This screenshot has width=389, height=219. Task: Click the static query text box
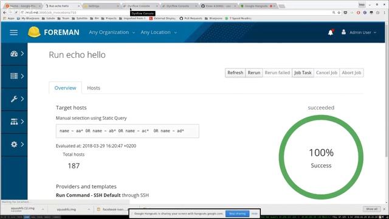click(x=127, y=131)
